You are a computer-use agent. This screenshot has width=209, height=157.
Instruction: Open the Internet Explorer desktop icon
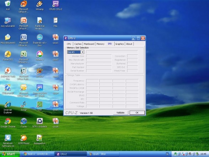[8, 107]
